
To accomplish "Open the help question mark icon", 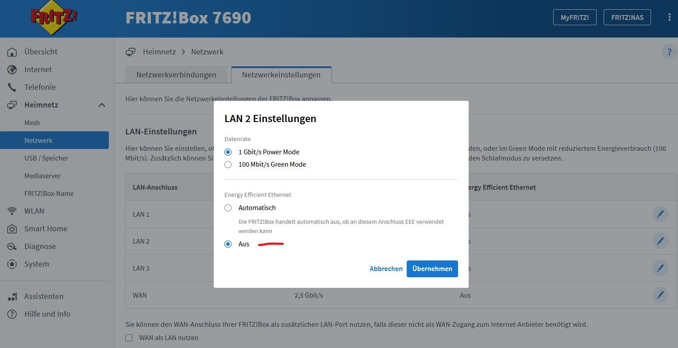I will pos(669,52).
